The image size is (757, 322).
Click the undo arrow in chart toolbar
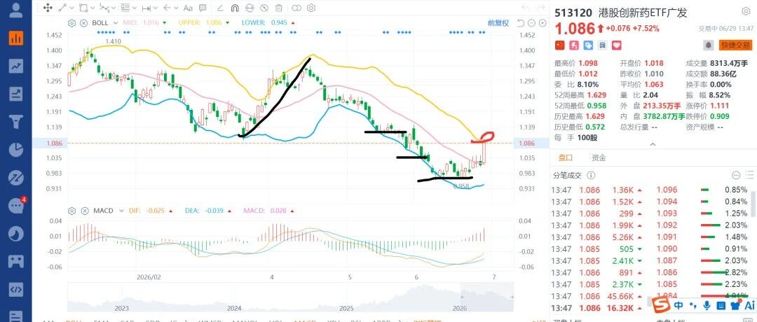pos(526,8)
